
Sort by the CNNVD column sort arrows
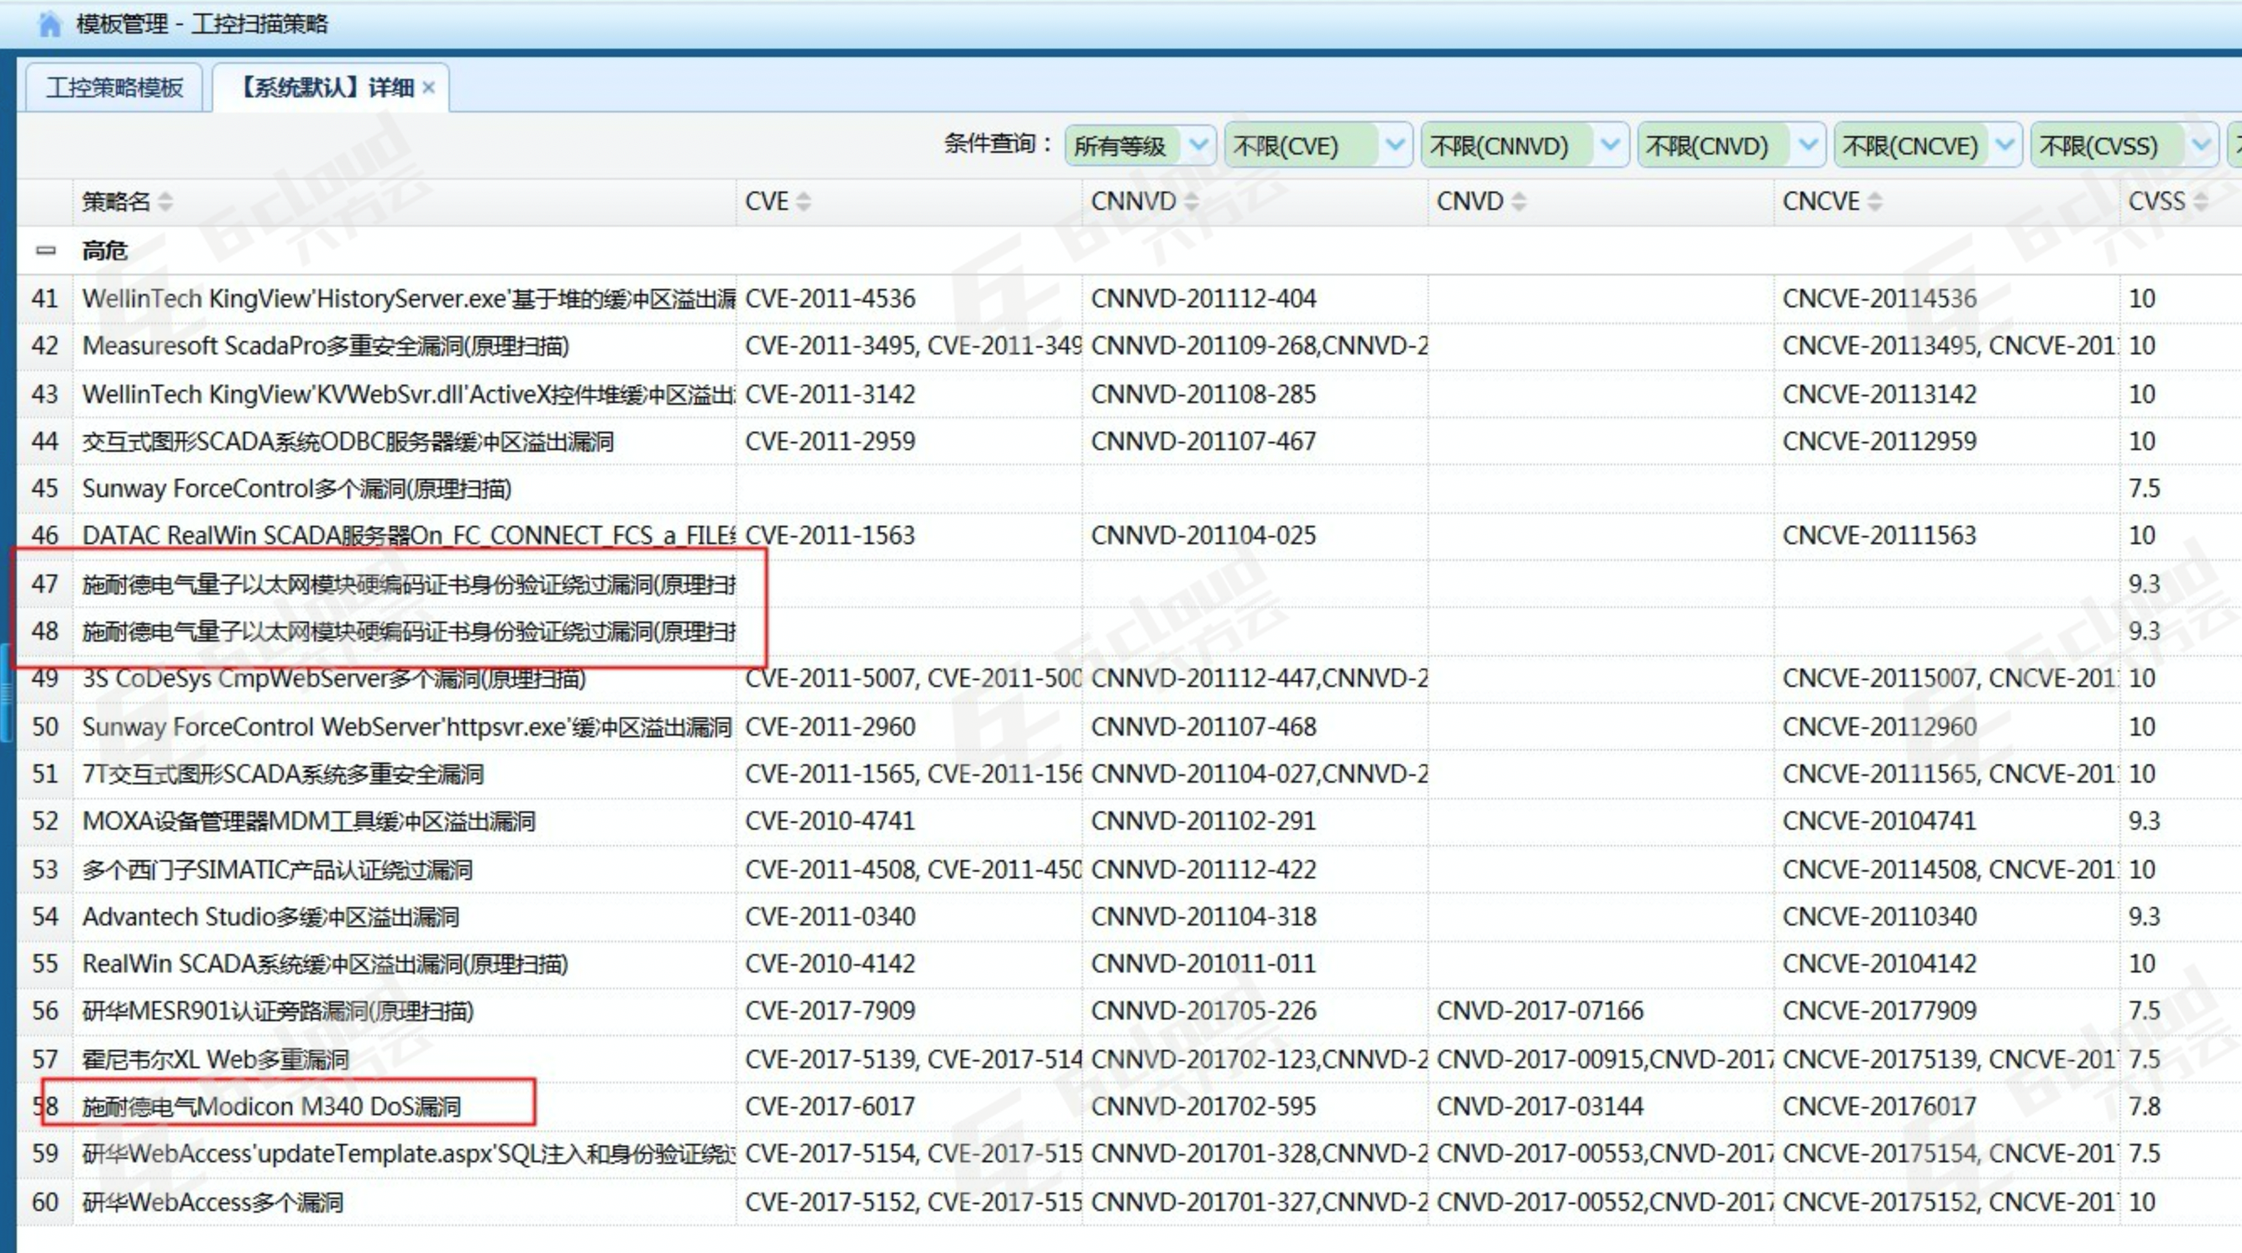tap(1192, 202)
